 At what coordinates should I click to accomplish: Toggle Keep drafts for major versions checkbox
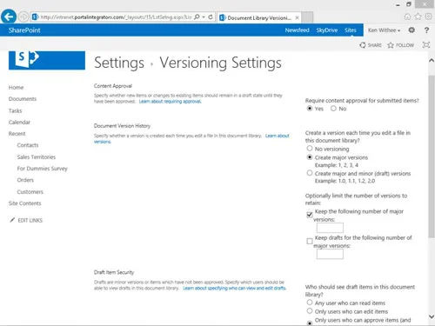tap(310, 241)
